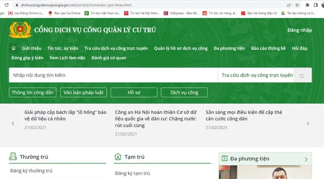Open the Đa phương tiện menu item
This screenshot has width=324, height=179.
point(229,48)
